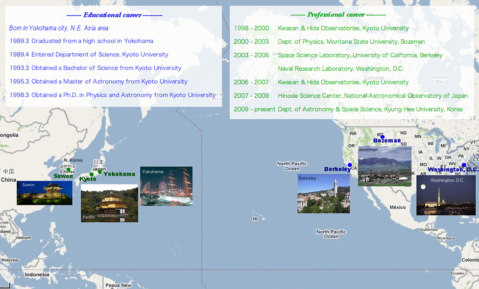The image size is (479, 289).
Task: Select the Kyung Hee University, Korea entry
Action: (370, 109)
